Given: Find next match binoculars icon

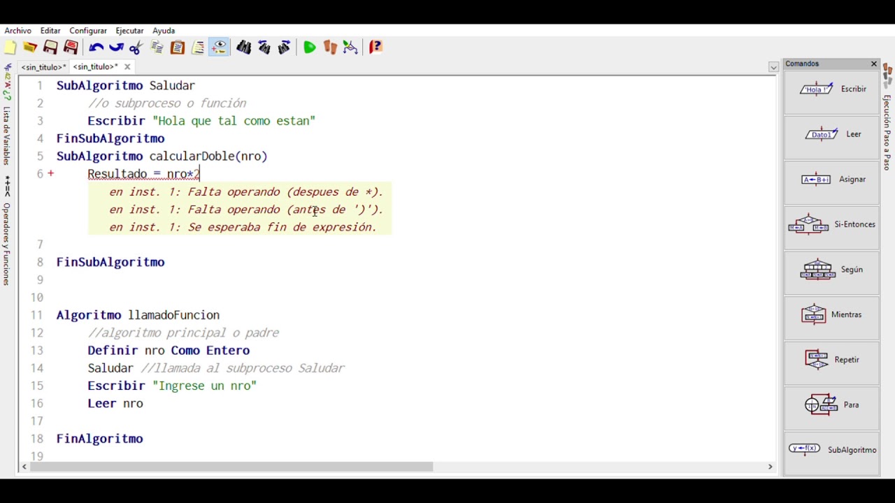Looking at the screenshot, I should pyautogui.click(x=285, y=48).
